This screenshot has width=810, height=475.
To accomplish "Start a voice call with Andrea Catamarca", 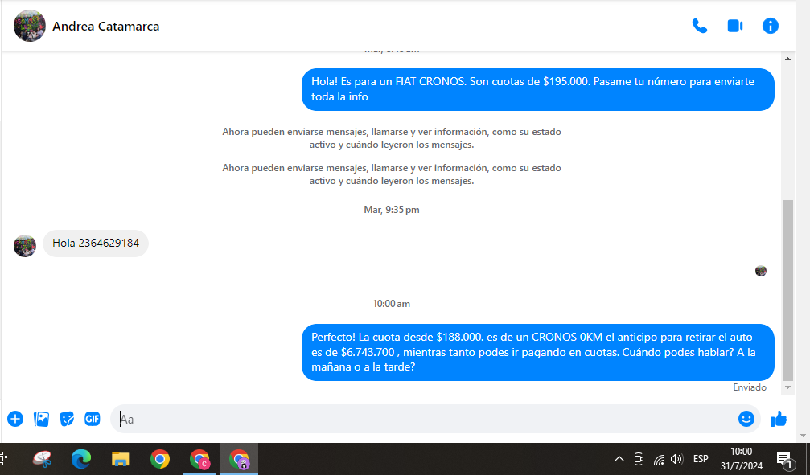I will coord(700,26).
